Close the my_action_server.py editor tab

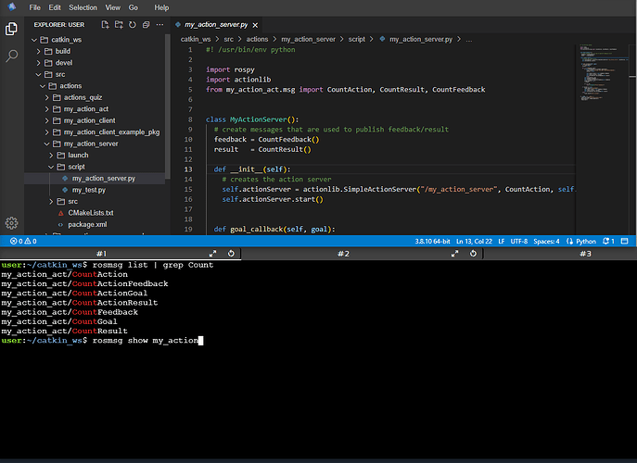tap(255, 25)
